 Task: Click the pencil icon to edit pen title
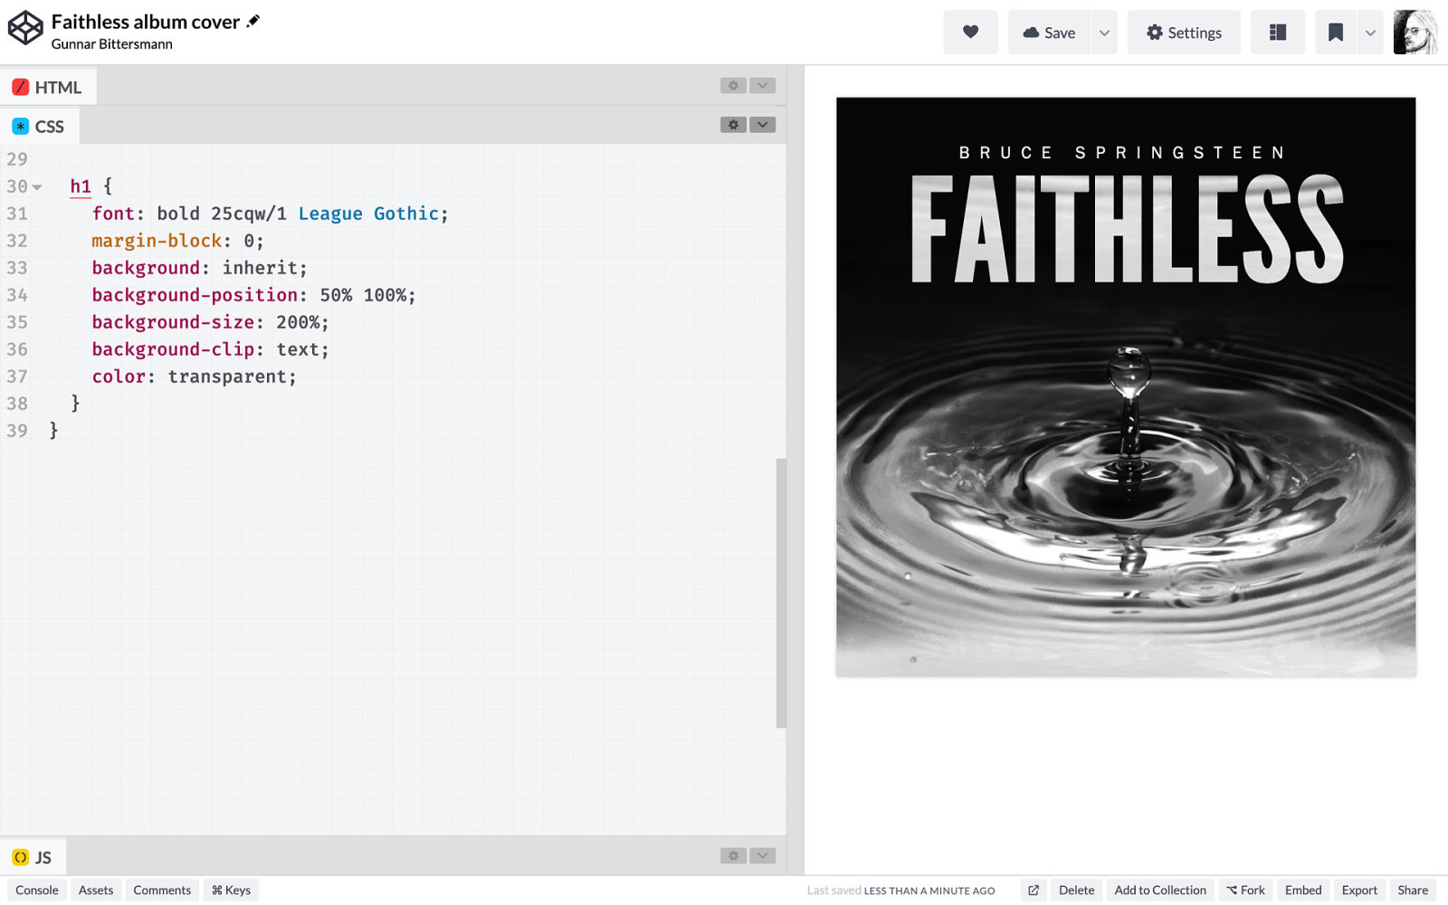pyautogui.click(x=253, y=21)
